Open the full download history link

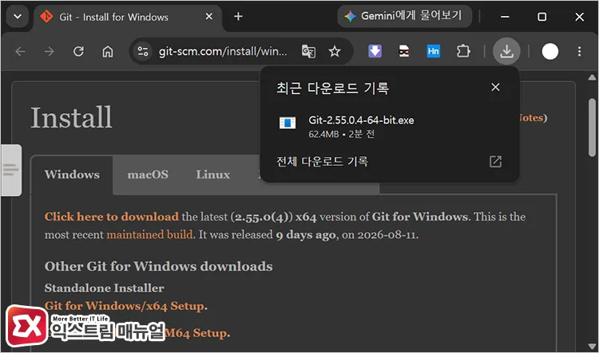[322, 162]
